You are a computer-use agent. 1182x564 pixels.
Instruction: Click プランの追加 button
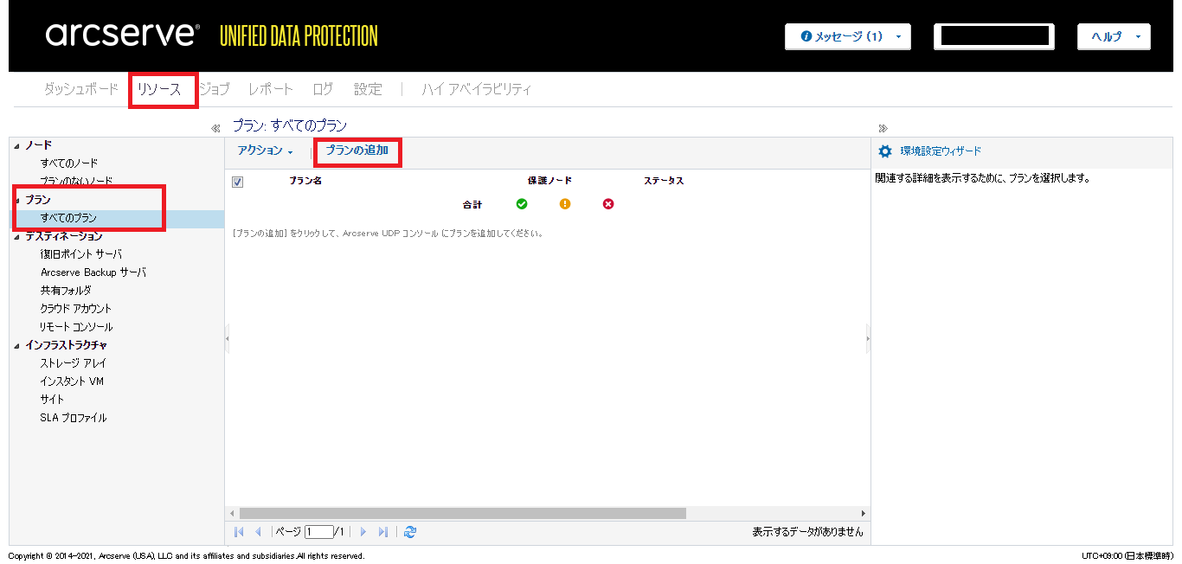point(357,151)
